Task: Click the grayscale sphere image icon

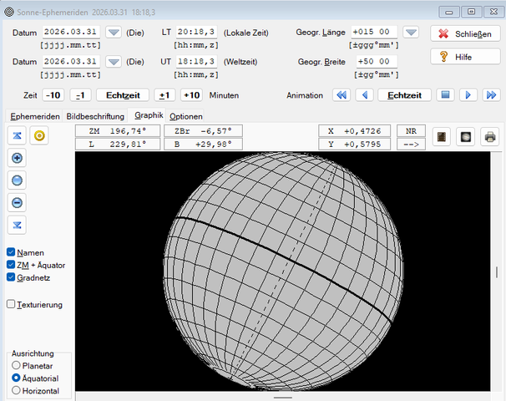Action: (465, 136)
